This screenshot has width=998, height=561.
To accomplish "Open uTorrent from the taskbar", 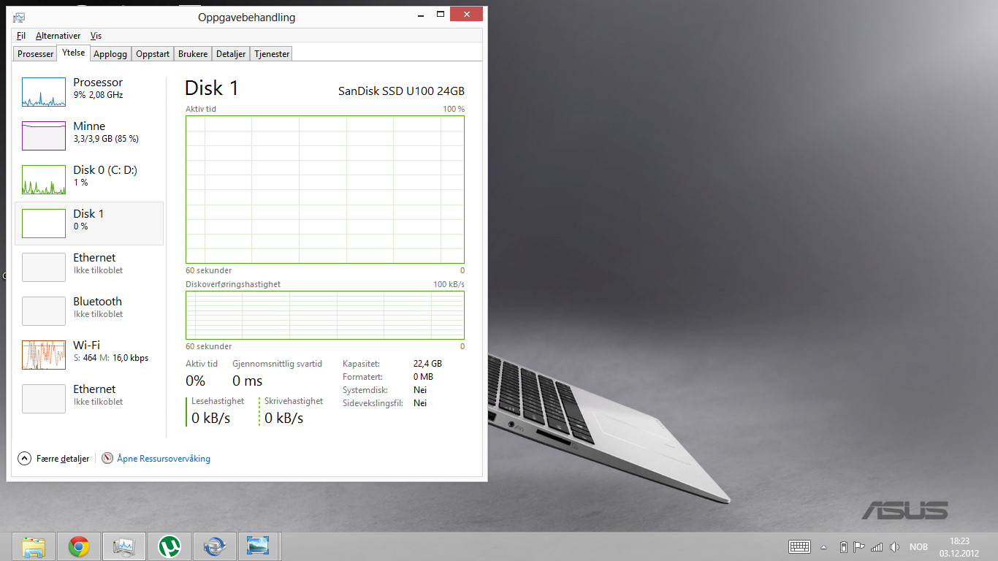I will 169,546.
